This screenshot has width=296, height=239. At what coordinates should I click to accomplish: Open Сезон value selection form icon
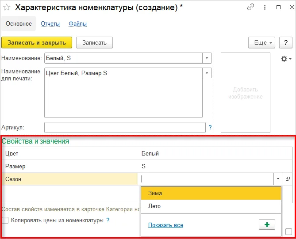288,178
